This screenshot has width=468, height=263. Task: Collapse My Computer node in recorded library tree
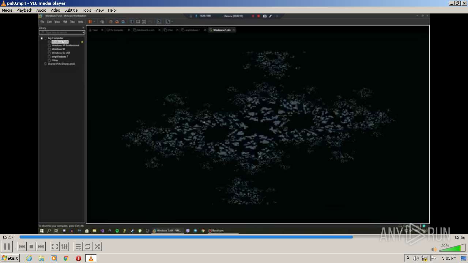41,38
